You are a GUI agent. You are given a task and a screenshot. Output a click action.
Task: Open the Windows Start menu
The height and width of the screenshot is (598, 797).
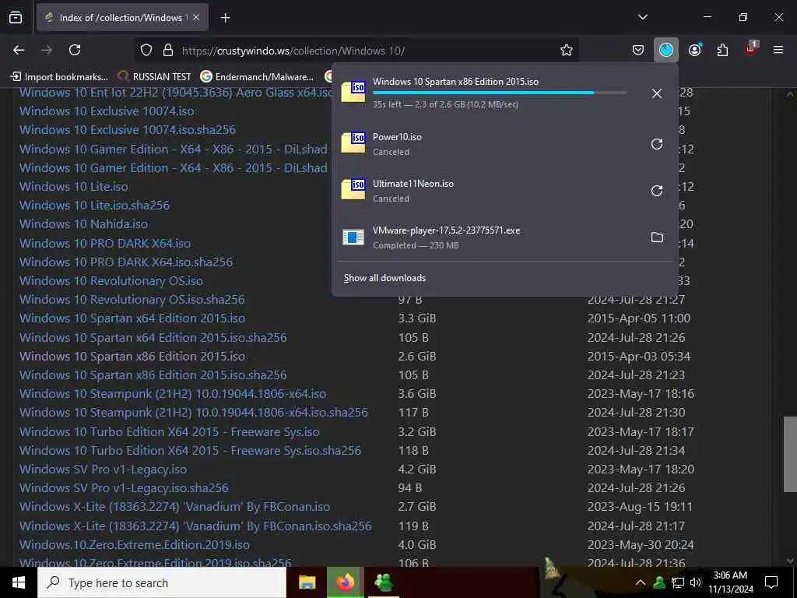pyautogui.click(x=19, y=582)
